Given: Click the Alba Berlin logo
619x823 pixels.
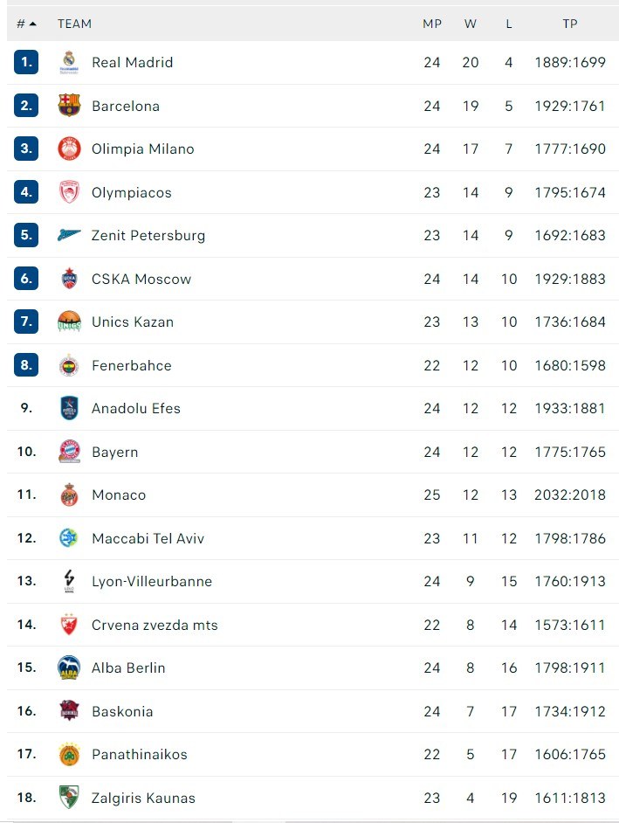Looking at the screenshot, I should coord(69,667).
